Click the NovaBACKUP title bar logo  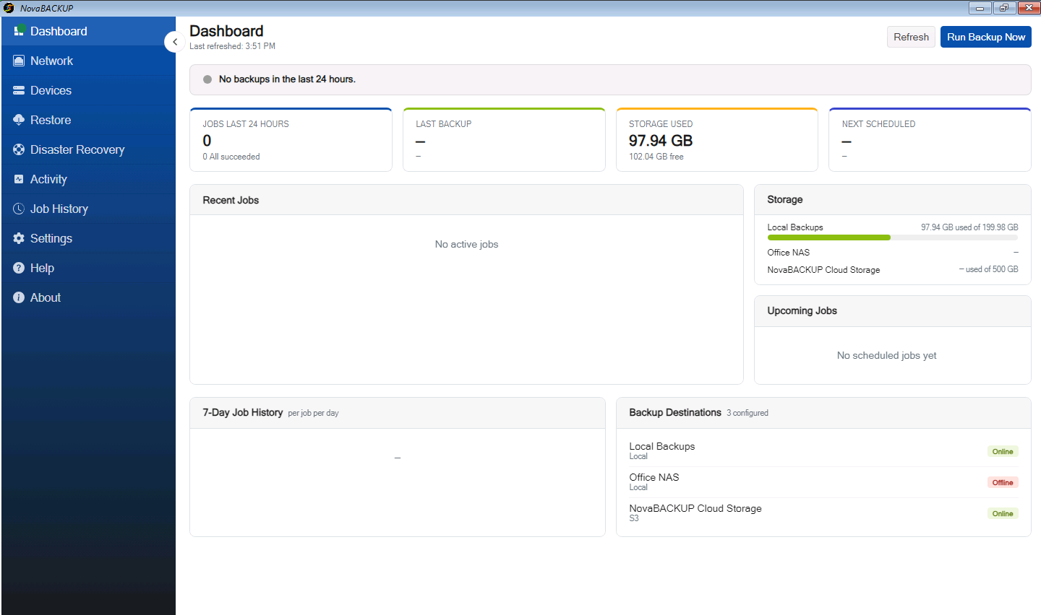click(9, 8)
